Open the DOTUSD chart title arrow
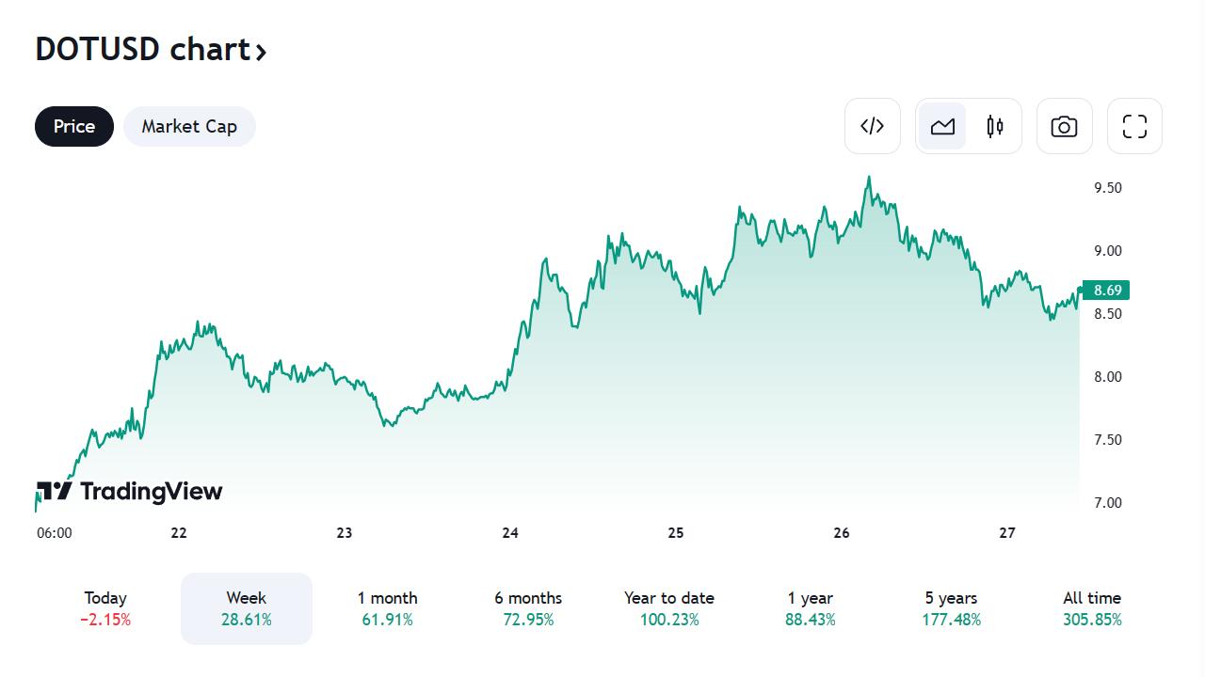Image resolution: width=1205 pixels, height=677 pixels. click(x=261, y=51)
